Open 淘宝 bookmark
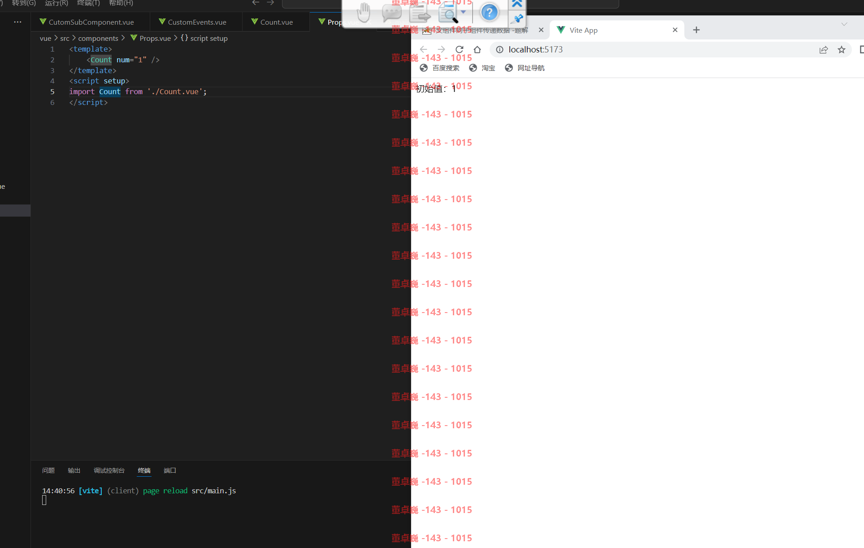This screenshot has width=864, height=548. click(482, 68)
